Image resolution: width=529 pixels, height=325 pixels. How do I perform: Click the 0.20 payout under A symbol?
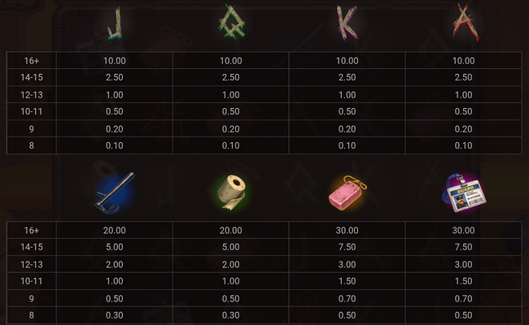[463, 129]
